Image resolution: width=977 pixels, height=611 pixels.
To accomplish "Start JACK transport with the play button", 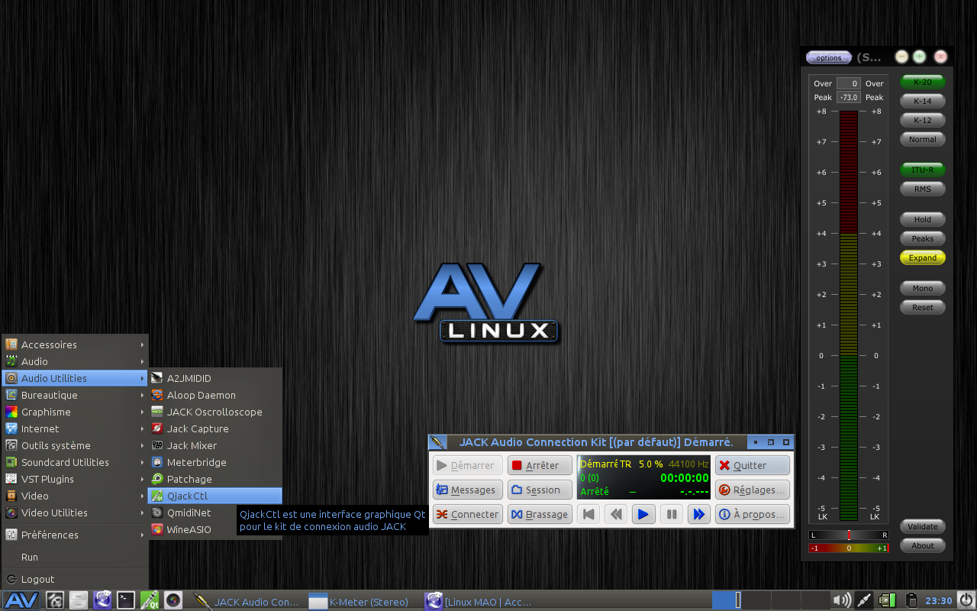I will [643, 515].
